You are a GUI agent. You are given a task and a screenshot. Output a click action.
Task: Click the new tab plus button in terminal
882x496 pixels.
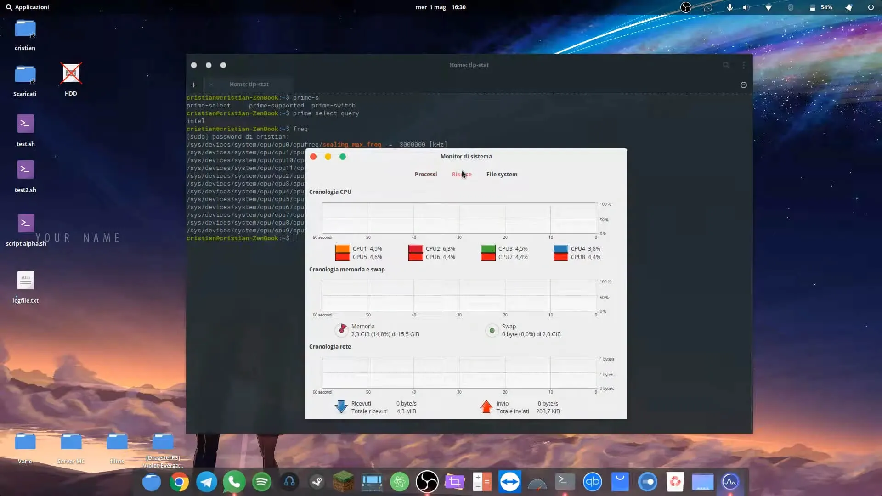193,85
